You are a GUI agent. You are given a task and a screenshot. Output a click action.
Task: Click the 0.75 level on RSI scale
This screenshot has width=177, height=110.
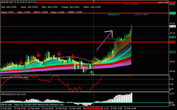click(172, 79)
